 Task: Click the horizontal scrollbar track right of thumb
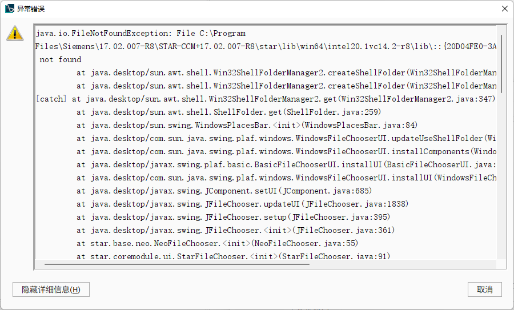click(400, 264)
